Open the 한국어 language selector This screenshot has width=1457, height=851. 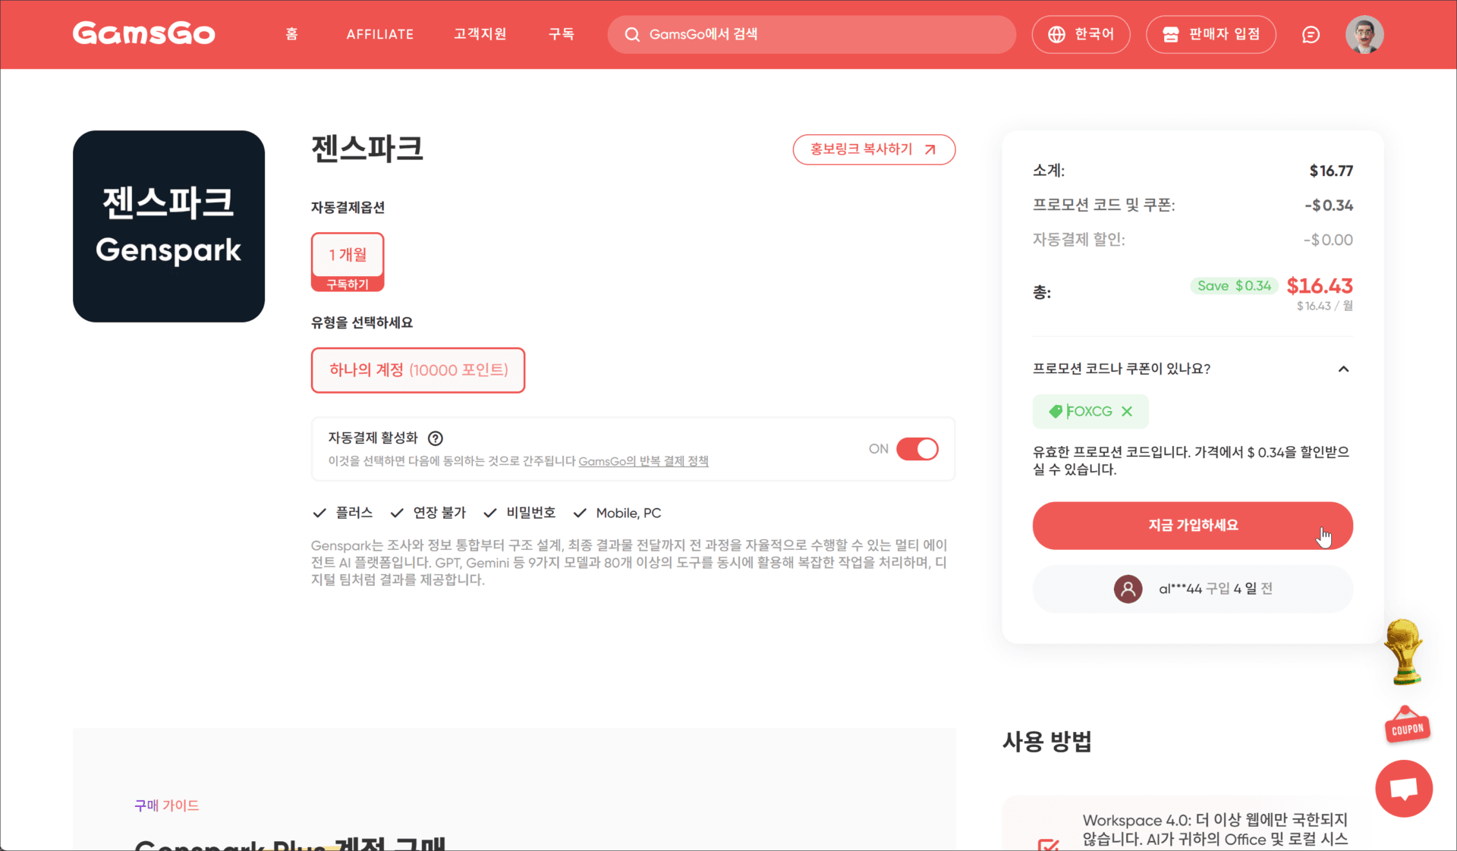click(1081, 35)
